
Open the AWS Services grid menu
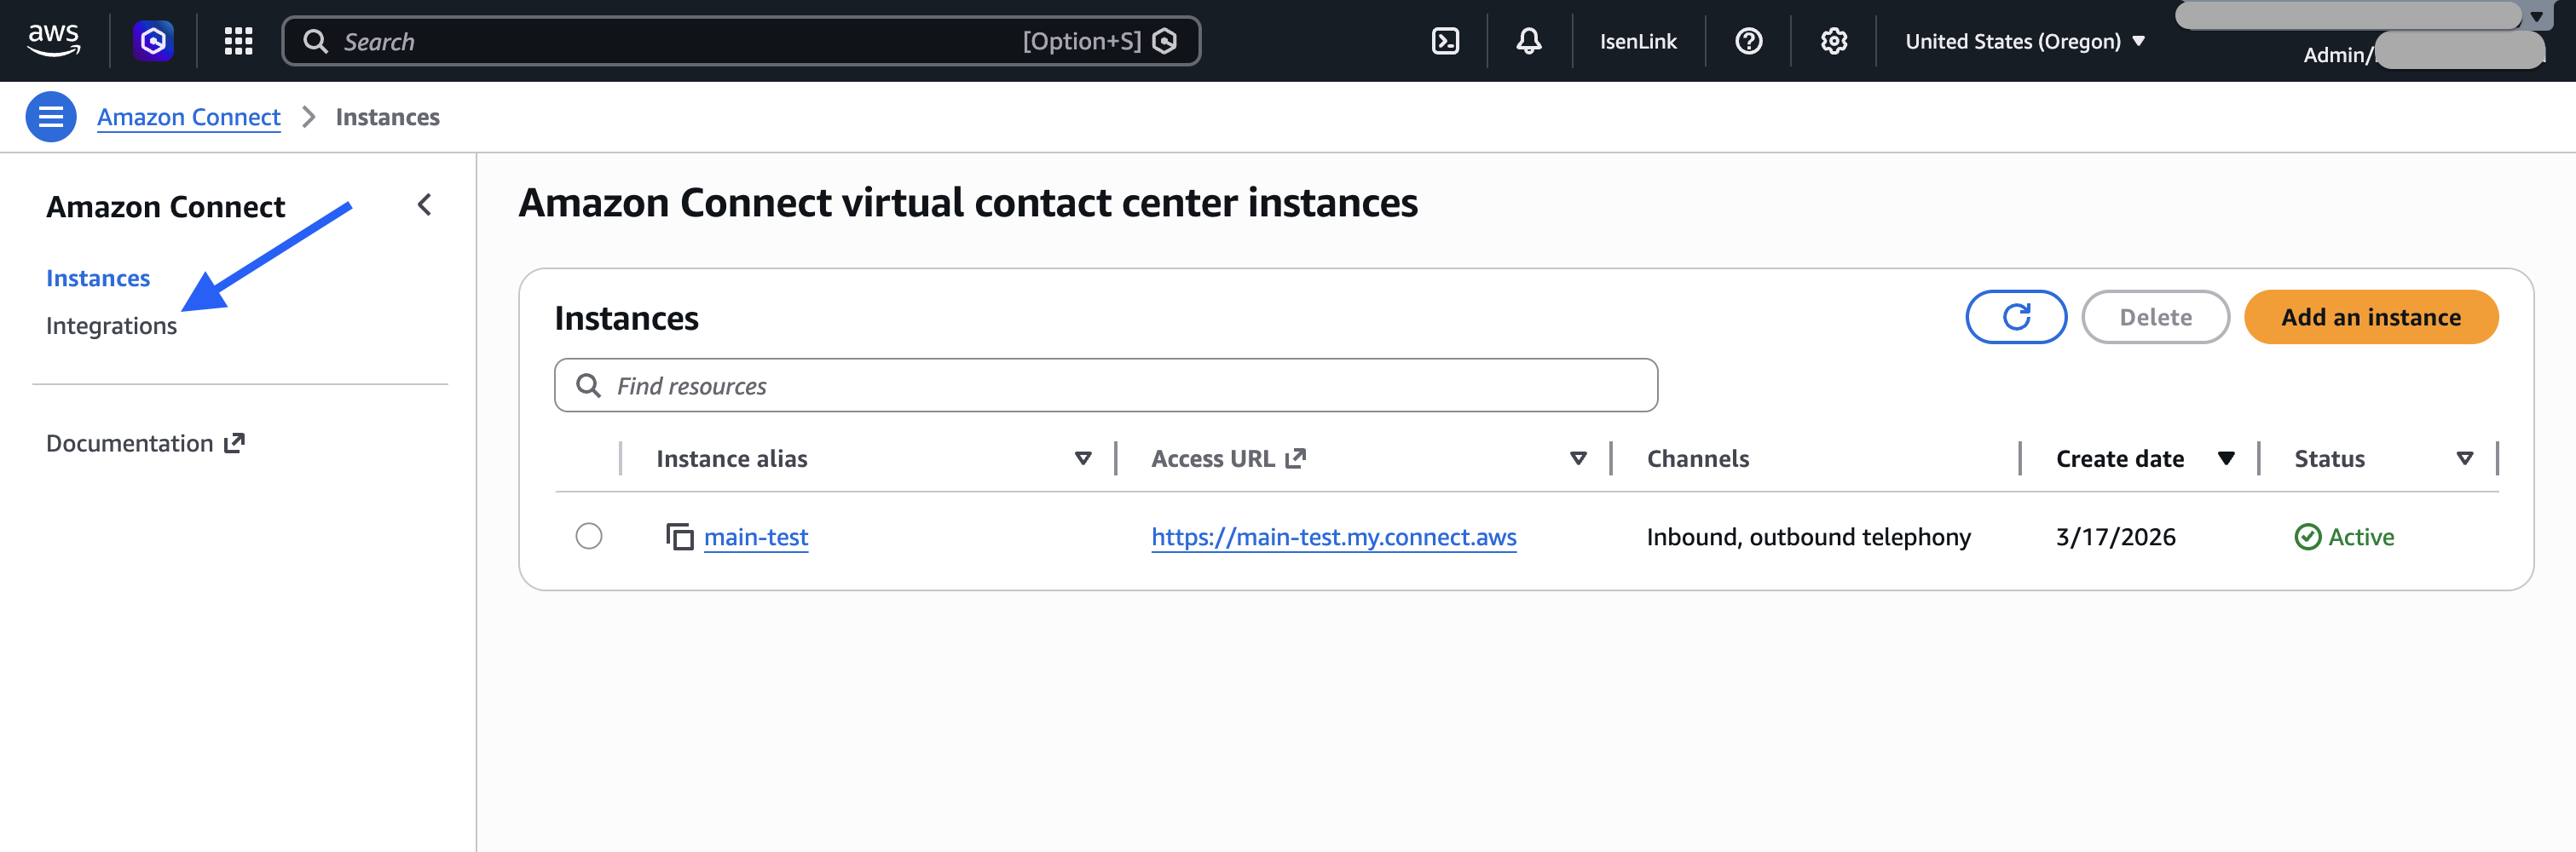click(238, 41)
